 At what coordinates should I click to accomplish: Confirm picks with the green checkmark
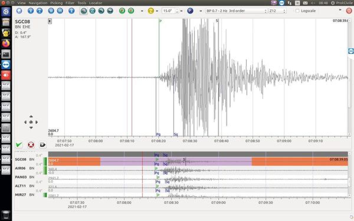[19, 145]
